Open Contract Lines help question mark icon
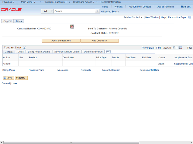The height and width of the screenshot is (144, 193). [24, 48]
